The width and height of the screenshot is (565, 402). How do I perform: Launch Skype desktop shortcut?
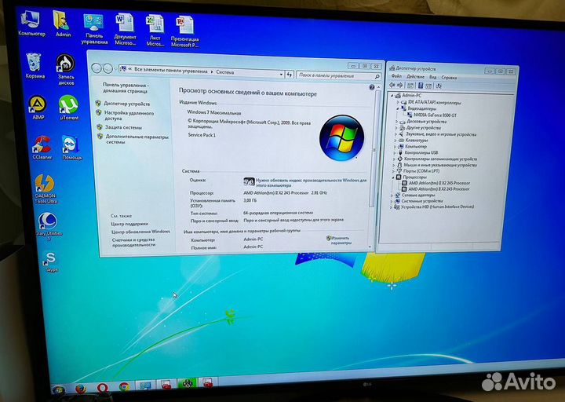tap(51, 261)
